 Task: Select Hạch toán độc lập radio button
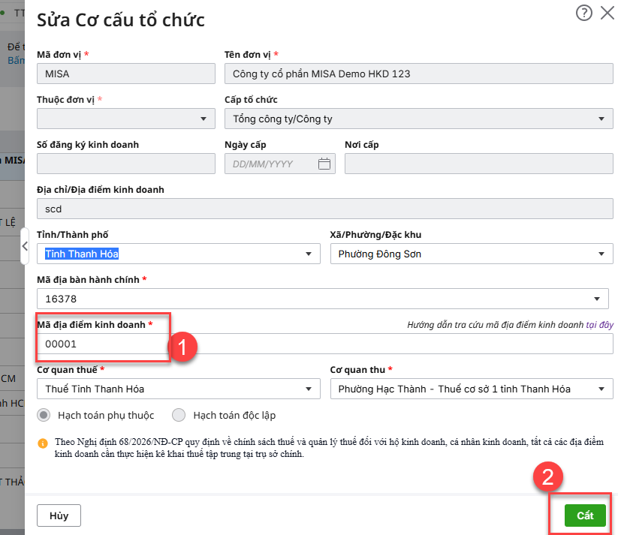(179, 415)
